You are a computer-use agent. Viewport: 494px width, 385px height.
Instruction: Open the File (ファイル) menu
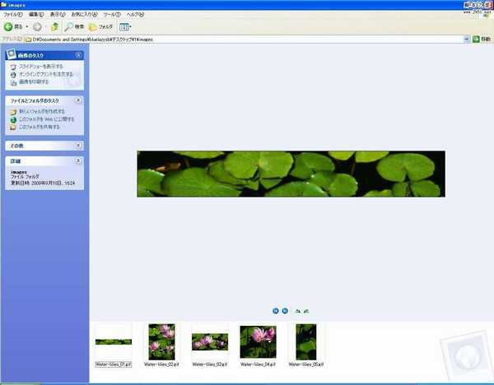click(12, 15)
